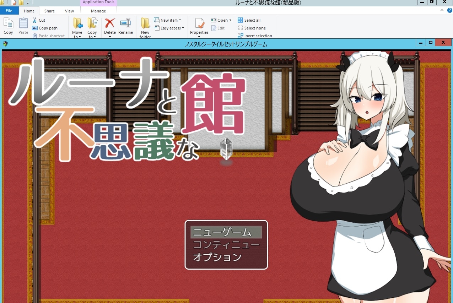Image resolution: width=453 pixels, height=303 pixels.
Task: Select コンティニュー in the game menu
Action: (x=226, y=245)
